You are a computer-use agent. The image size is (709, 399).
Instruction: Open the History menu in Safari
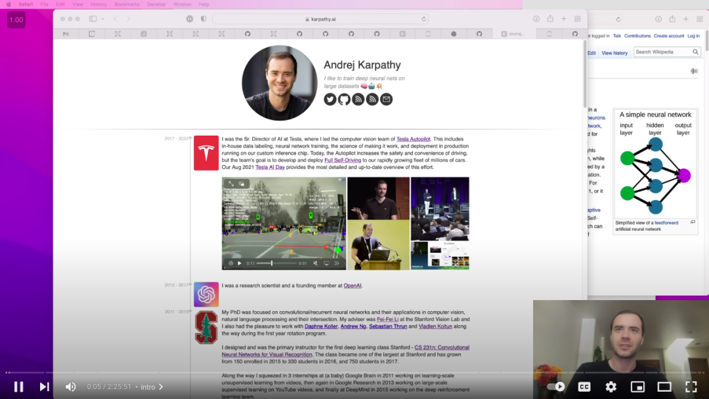point(98,4)
